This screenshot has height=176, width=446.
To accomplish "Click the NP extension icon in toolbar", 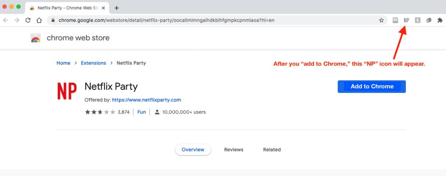I will click(x=406, y=20).
